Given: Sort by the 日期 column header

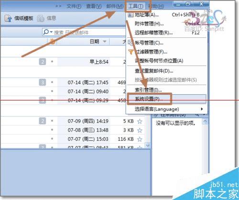Looking at the screenshot, I should [94, 42].
